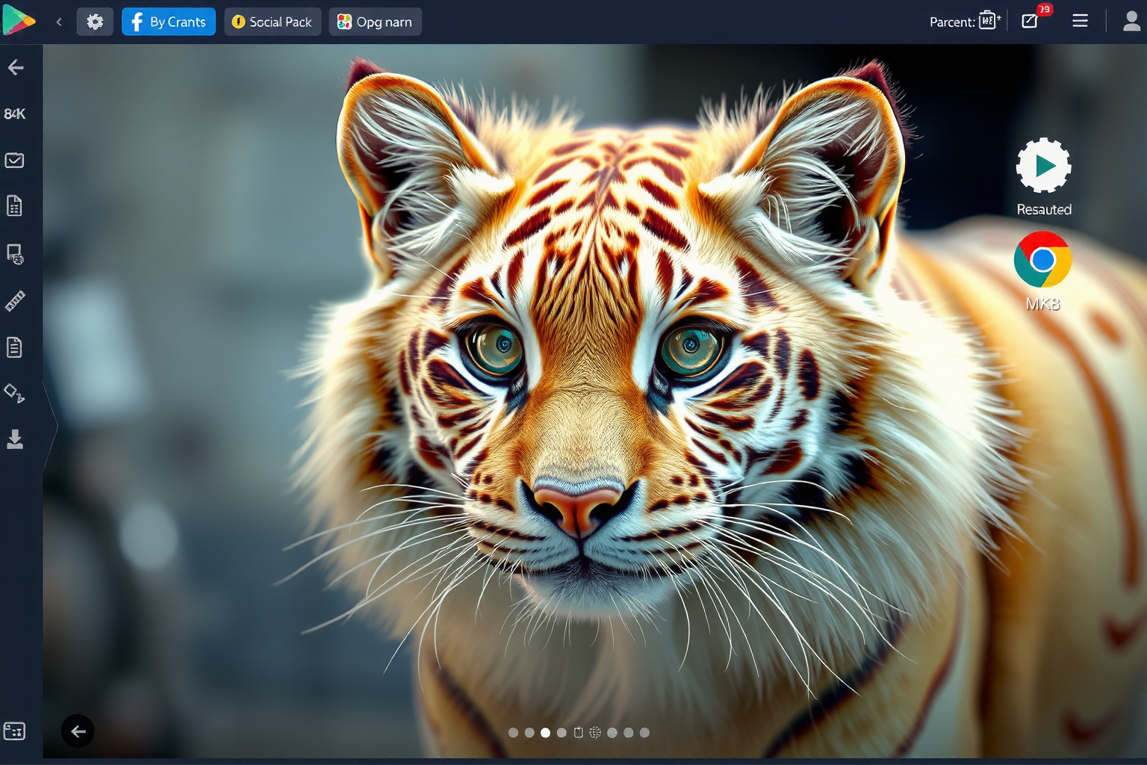Image resolution: width=1147 pixels, height=765 pixels.
Task: Launch the Chrome MK8 shortcut
Action: point(1042,260)
